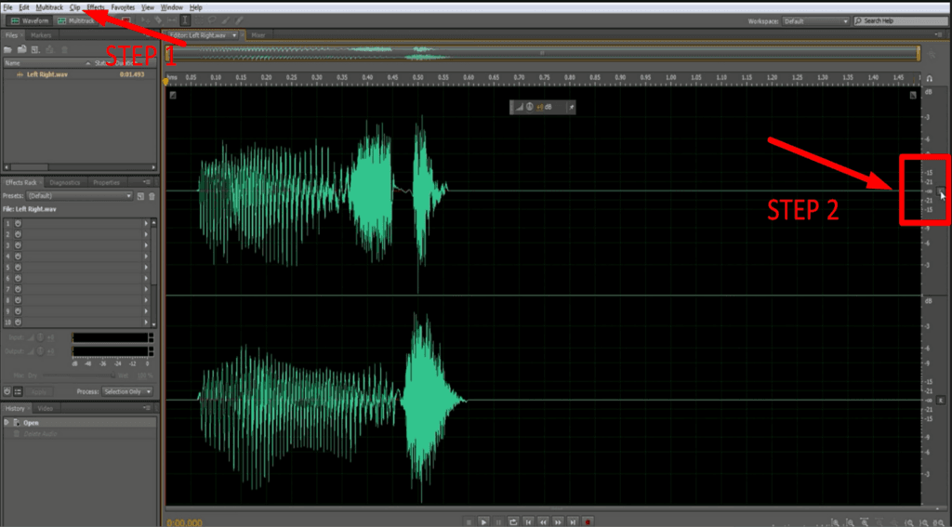The height and width of the screenshot is (527, 952).
Task: Open the Multitrack menu
Action: pyautogui.click(x=49, y=7)
